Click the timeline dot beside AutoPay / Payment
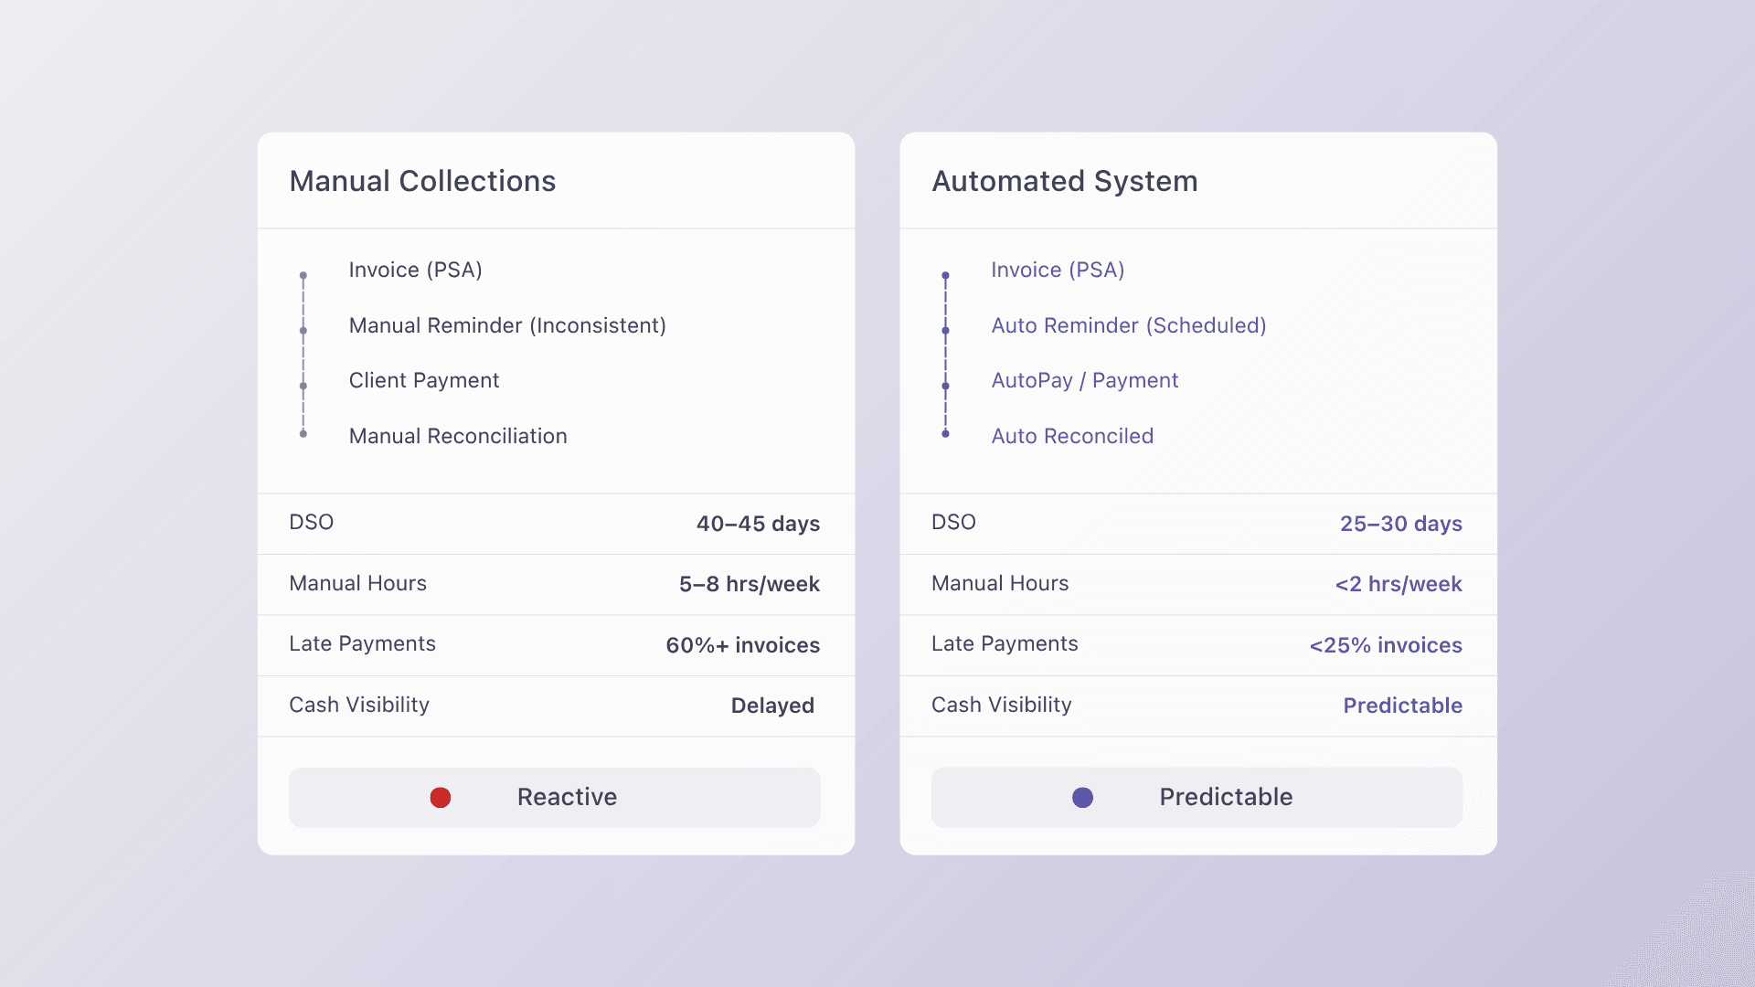Viewport: 1755px width, 987px height. click(x=945, y=386)
